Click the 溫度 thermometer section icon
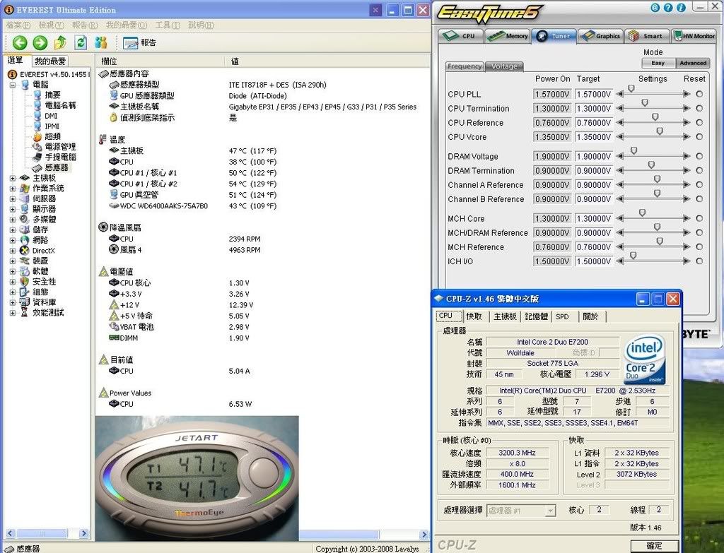The width and height of the screenshot is (724, 553). [103, 139]
